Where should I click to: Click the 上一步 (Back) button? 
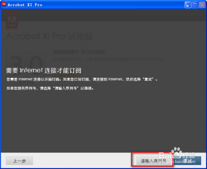pyautogui.click(x=19, y=161)
